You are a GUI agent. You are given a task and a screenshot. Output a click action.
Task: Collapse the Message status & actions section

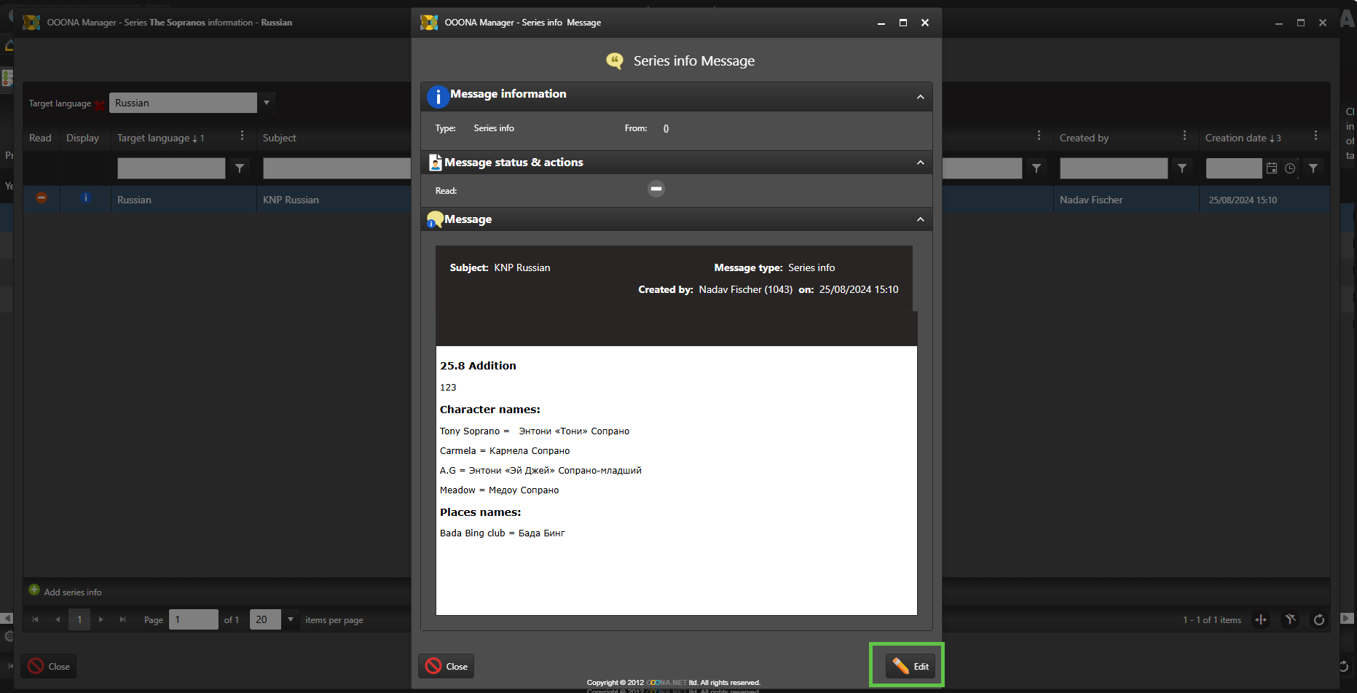point(920,163)
